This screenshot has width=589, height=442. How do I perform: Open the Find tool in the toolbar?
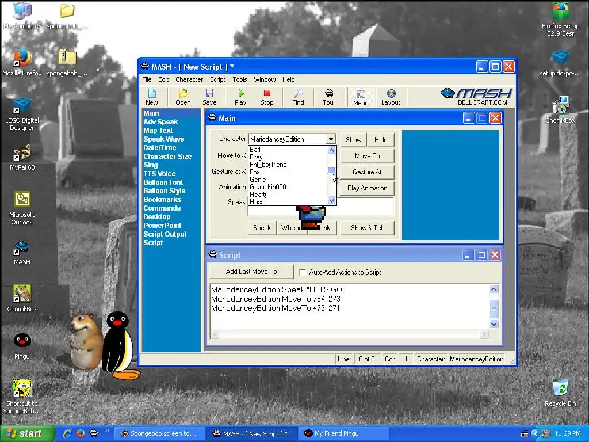[x=299, y=97]
